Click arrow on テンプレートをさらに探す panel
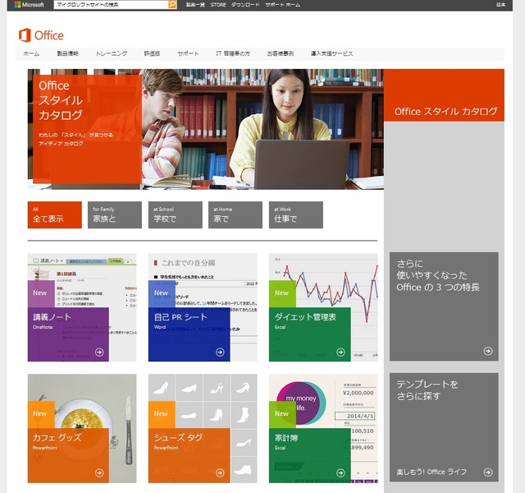This screenshot has height=493, width=525. pyautogui.click(x=488, y=472)
